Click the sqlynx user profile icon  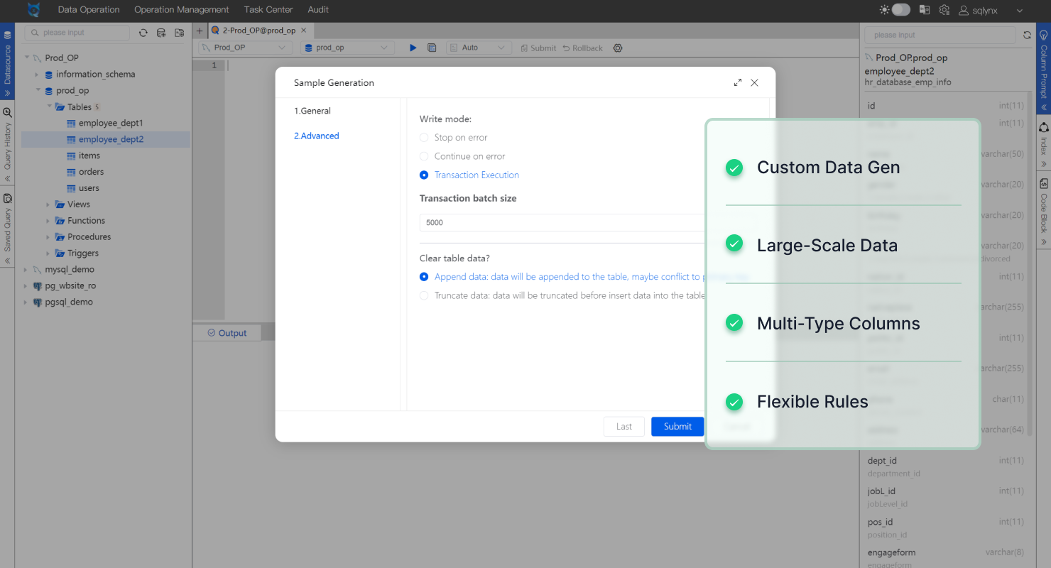[x=964, y=11]
